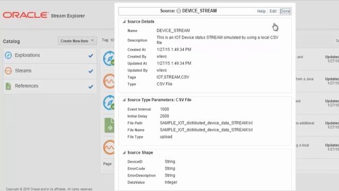Screen dimensions: 339x191
Task: Click the Event Interval value 1000
Action: [x=165, y=109]
